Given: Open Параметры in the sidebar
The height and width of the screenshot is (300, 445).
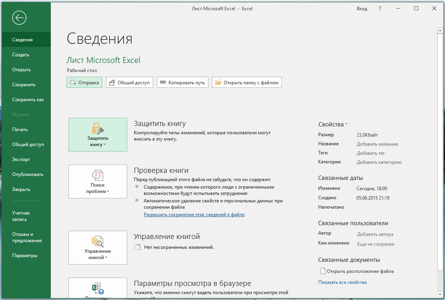Looking at the screenshot, I should 26,256.
